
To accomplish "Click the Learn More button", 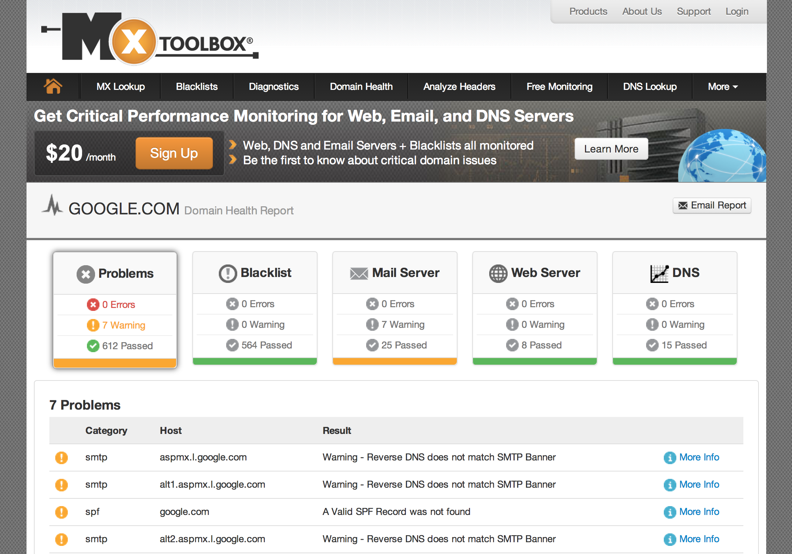I will pos(611,149).
